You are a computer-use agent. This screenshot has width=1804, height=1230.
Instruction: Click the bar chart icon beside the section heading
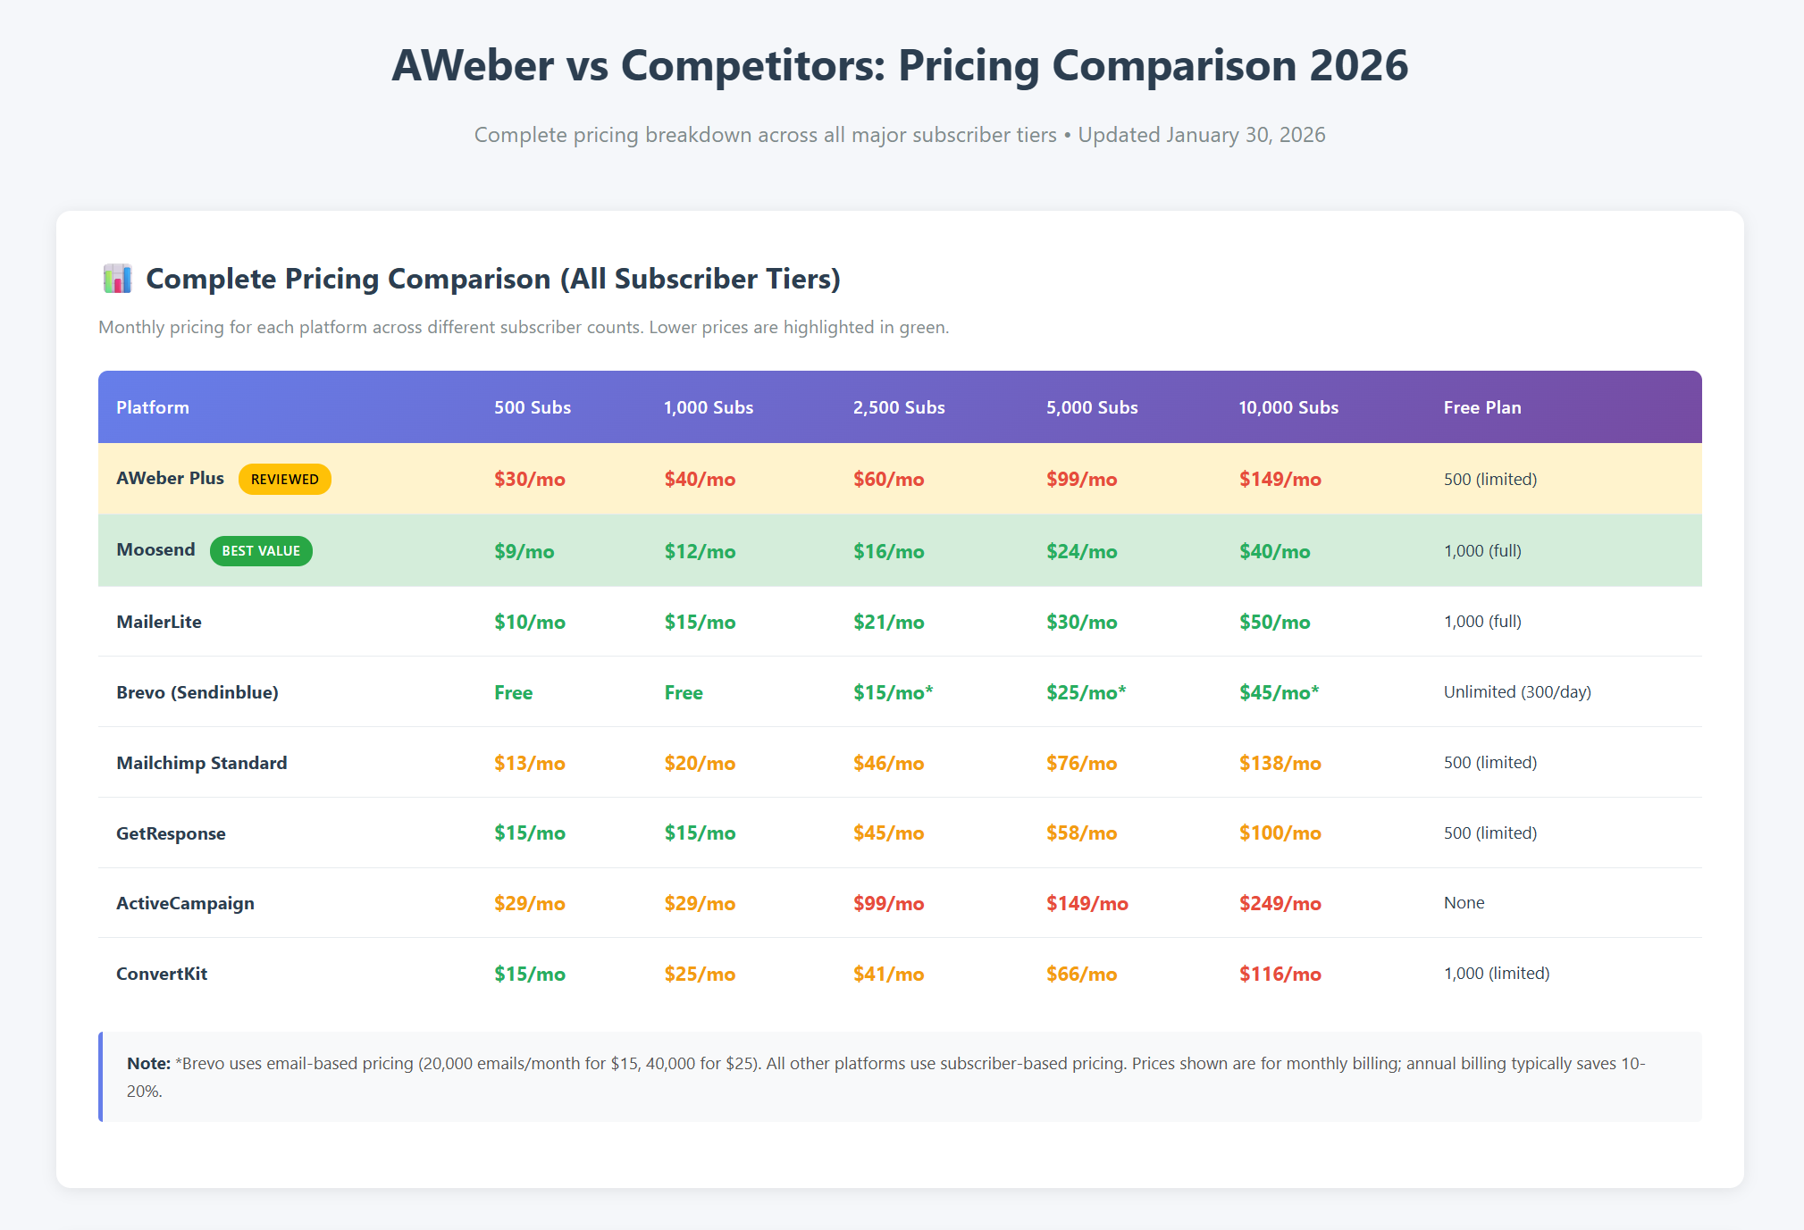pos(117,279)
